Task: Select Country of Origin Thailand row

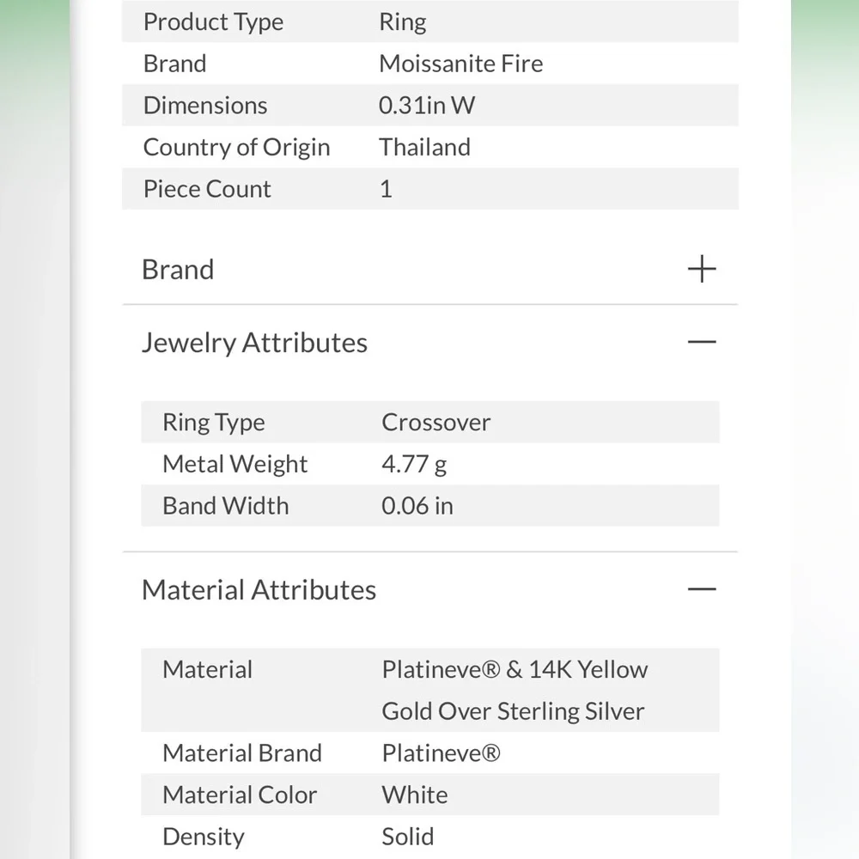Action: tap(430, 147)
